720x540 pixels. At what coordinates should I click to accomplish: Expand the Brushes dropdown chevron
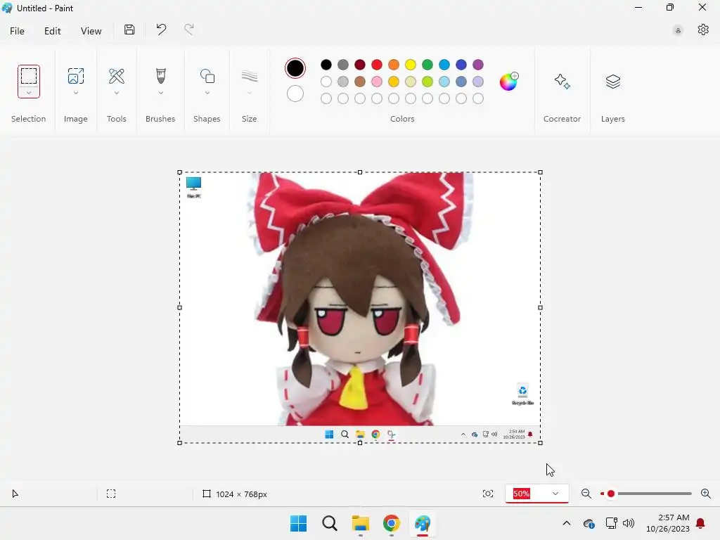(161, 93)
